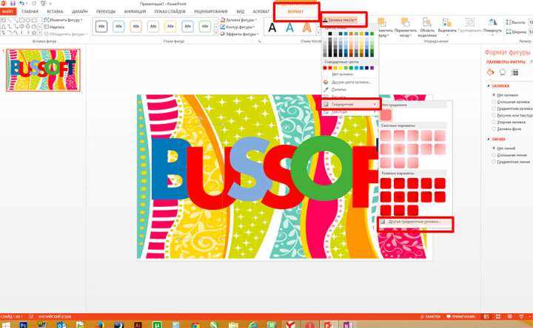Pick first light gradient variant swatch
Viewport: 533px width, 328px height.
pos(386,136)
